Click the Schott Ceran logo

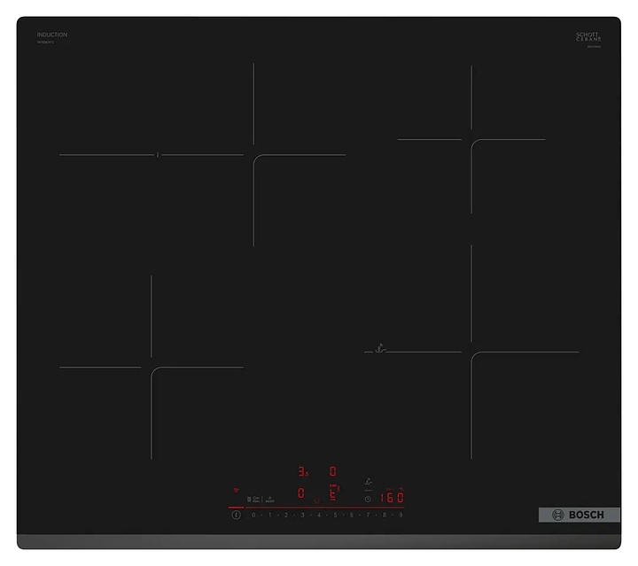588,38
